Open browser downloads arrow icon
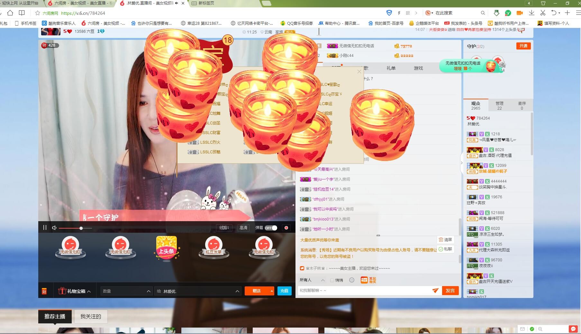 point(531,13)
